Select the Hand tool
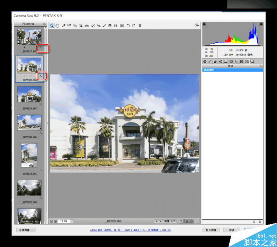This screenshot has width=277, height=247. click(x=57, y=26)
